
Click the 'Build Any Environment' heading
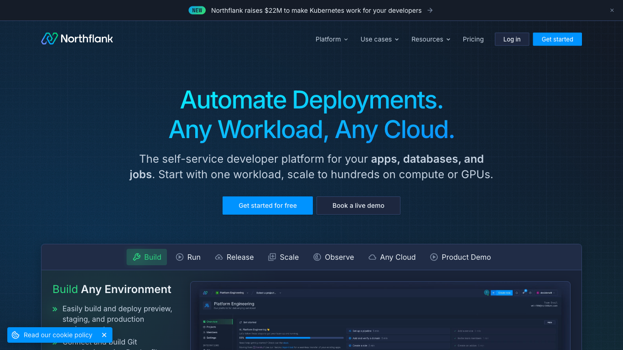pyautogui.click(x=112, y=289)
